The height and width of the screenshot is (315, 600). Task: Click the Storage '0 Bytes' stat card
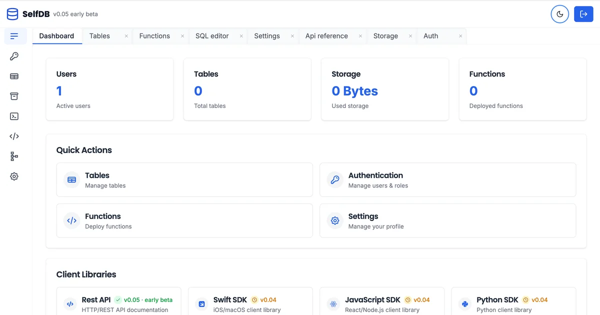(x=385, y=89)
